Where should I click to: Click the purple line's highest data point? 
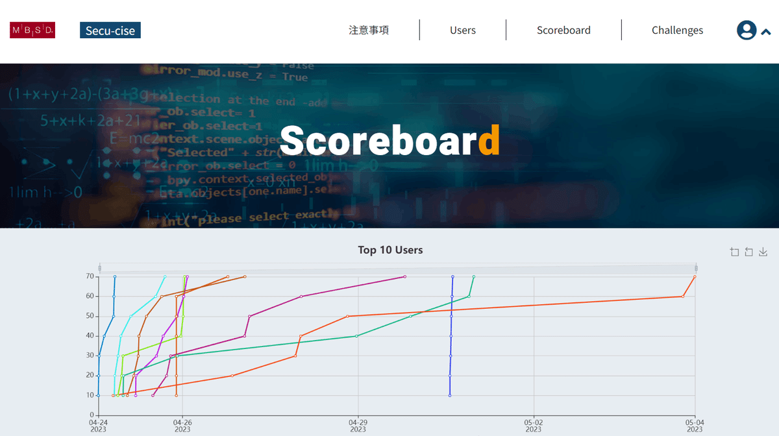tap(404, 276)
